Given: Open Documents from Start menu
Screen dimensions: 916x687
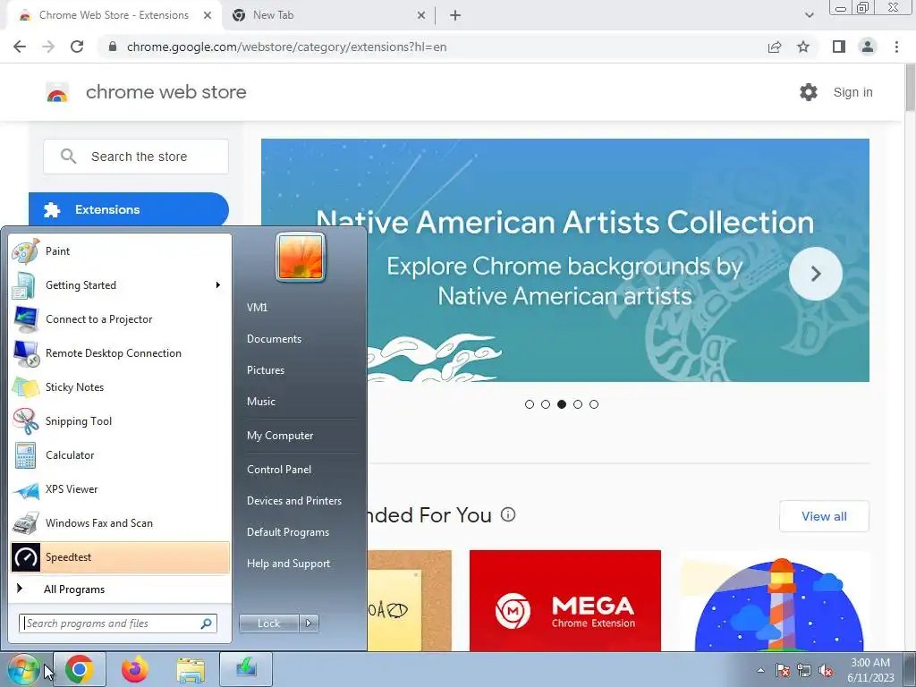Looking at the screenshot, I should tap(274, 339).
